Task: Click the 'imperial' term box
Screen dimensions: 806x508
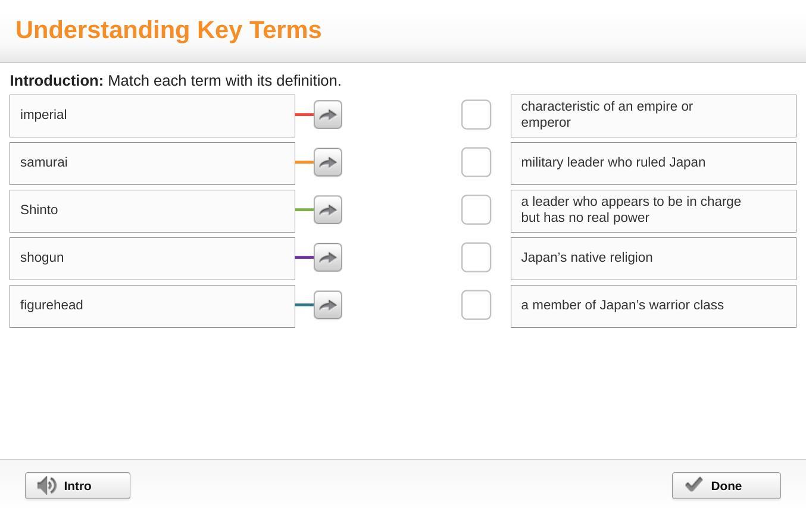Action: click(x=152, y=116)
